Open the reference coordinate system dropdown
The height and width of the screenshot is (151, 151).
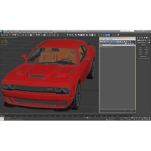(35, 35)
